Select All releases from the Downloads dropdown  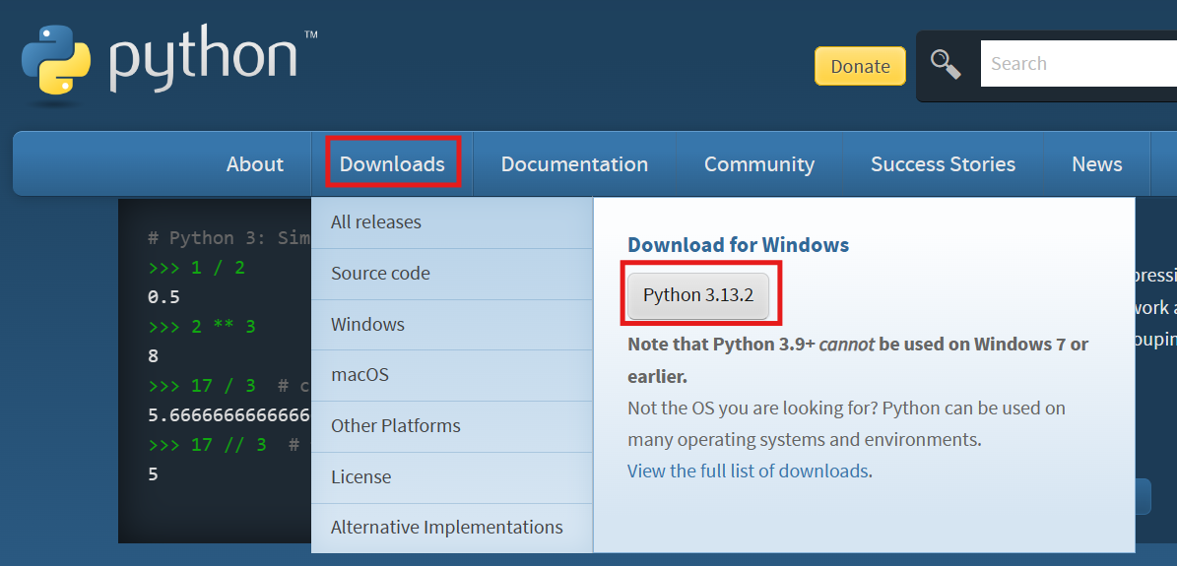point(452,222)
